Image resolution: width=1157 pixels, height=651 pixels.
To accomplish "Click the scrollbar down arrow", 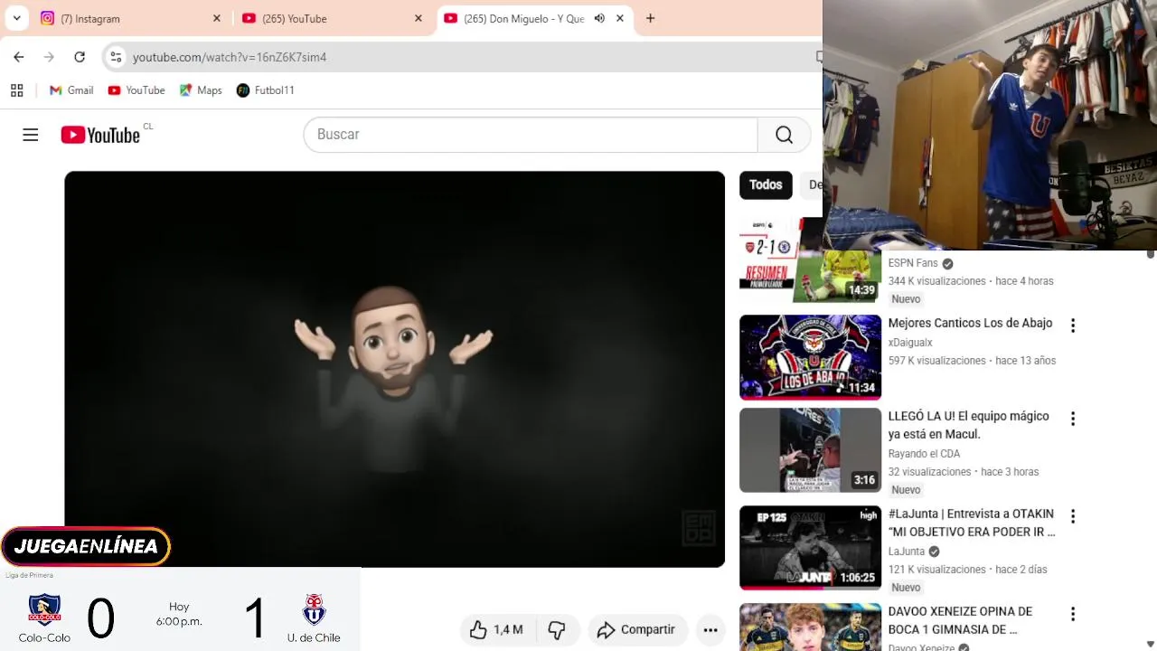I will click(x=1151, y=644).
